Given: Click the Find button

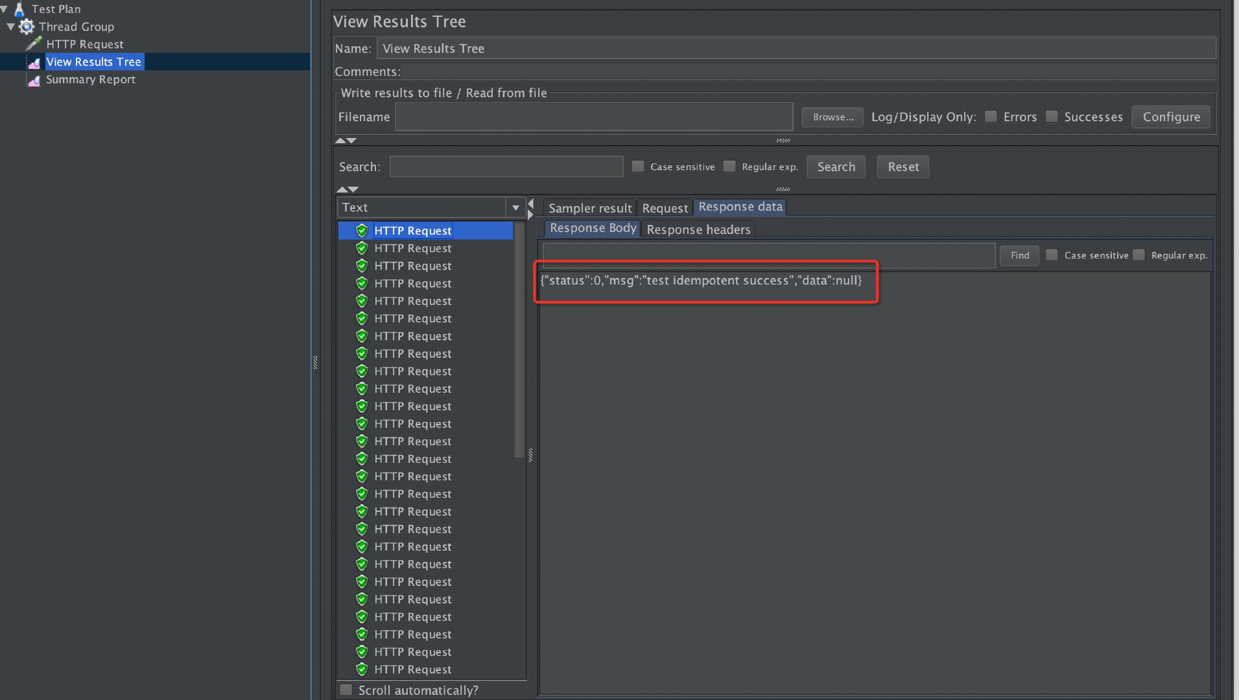Looking at the screenshot, I should click(x=1020, y=255).
